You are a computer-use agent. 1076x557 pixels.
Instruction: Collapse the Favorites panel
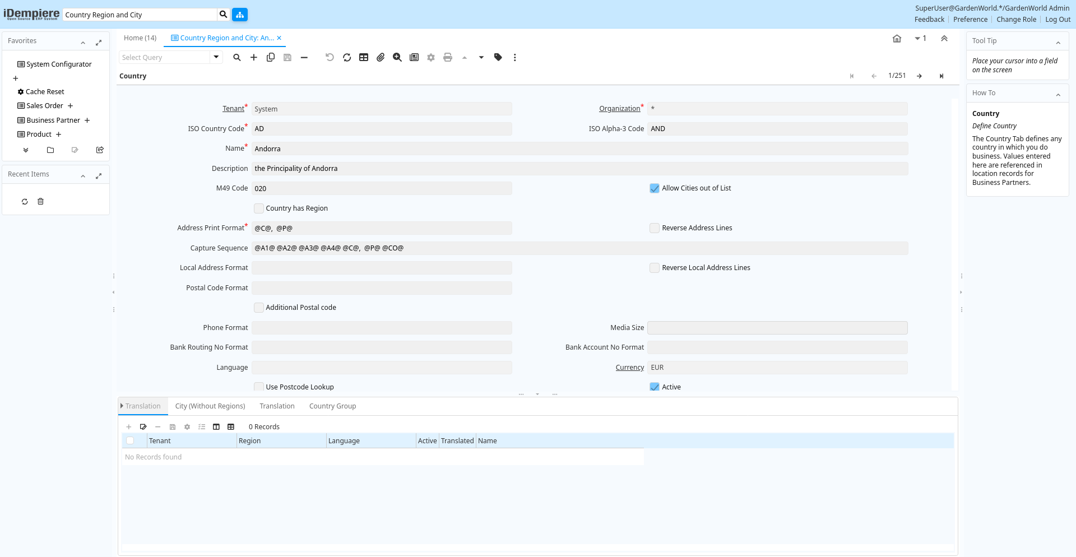tap(83, 42)
